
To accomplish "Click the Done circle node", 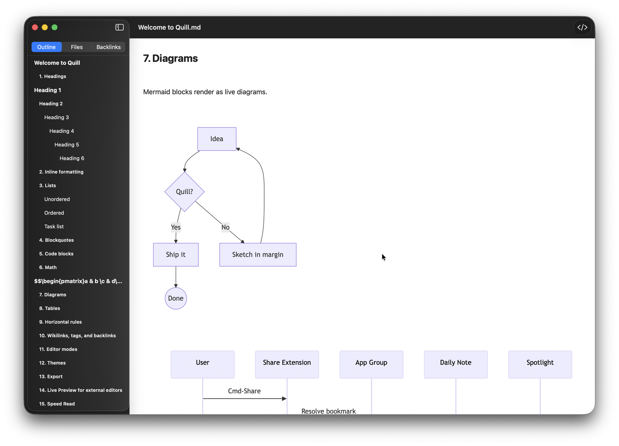I will pyautogui.click(x=176, y=298).
